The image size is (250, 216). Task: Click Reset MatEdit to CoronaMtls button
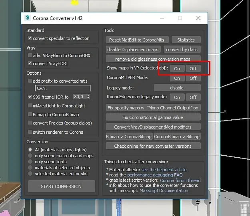(137, 40)
